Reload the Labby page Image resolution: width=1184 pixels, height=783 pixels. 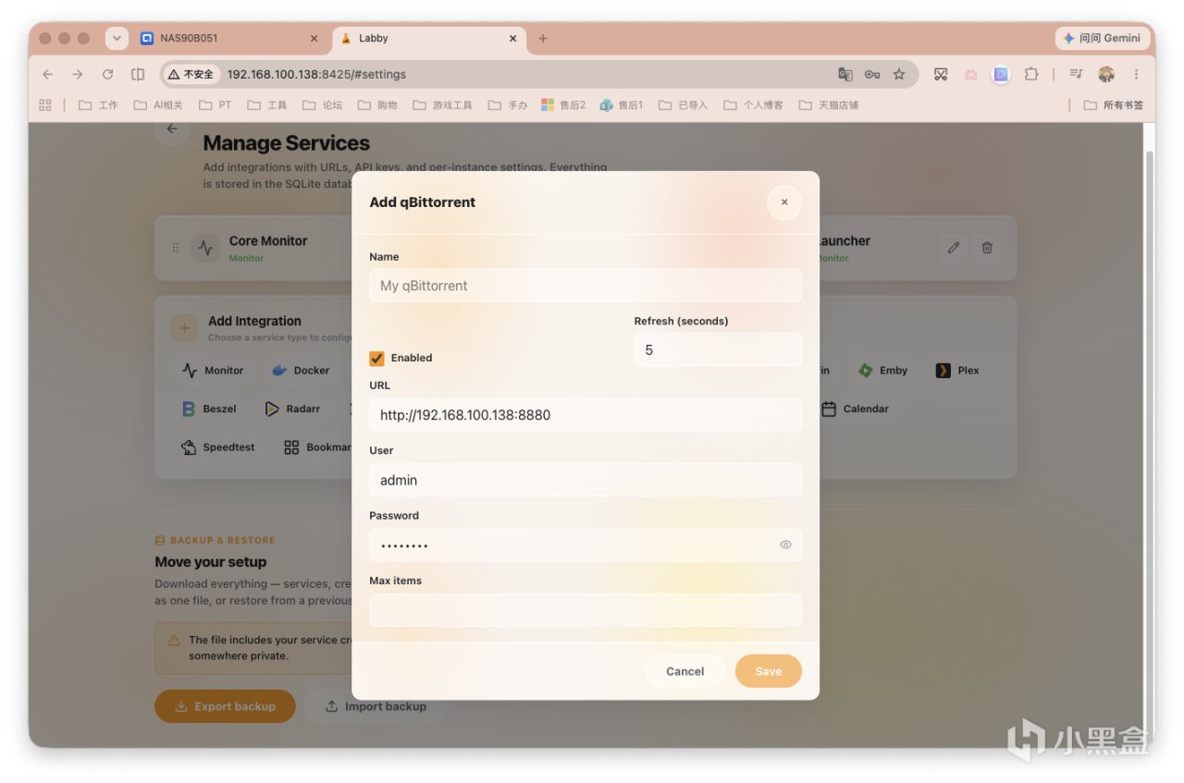tap(108, 74)
